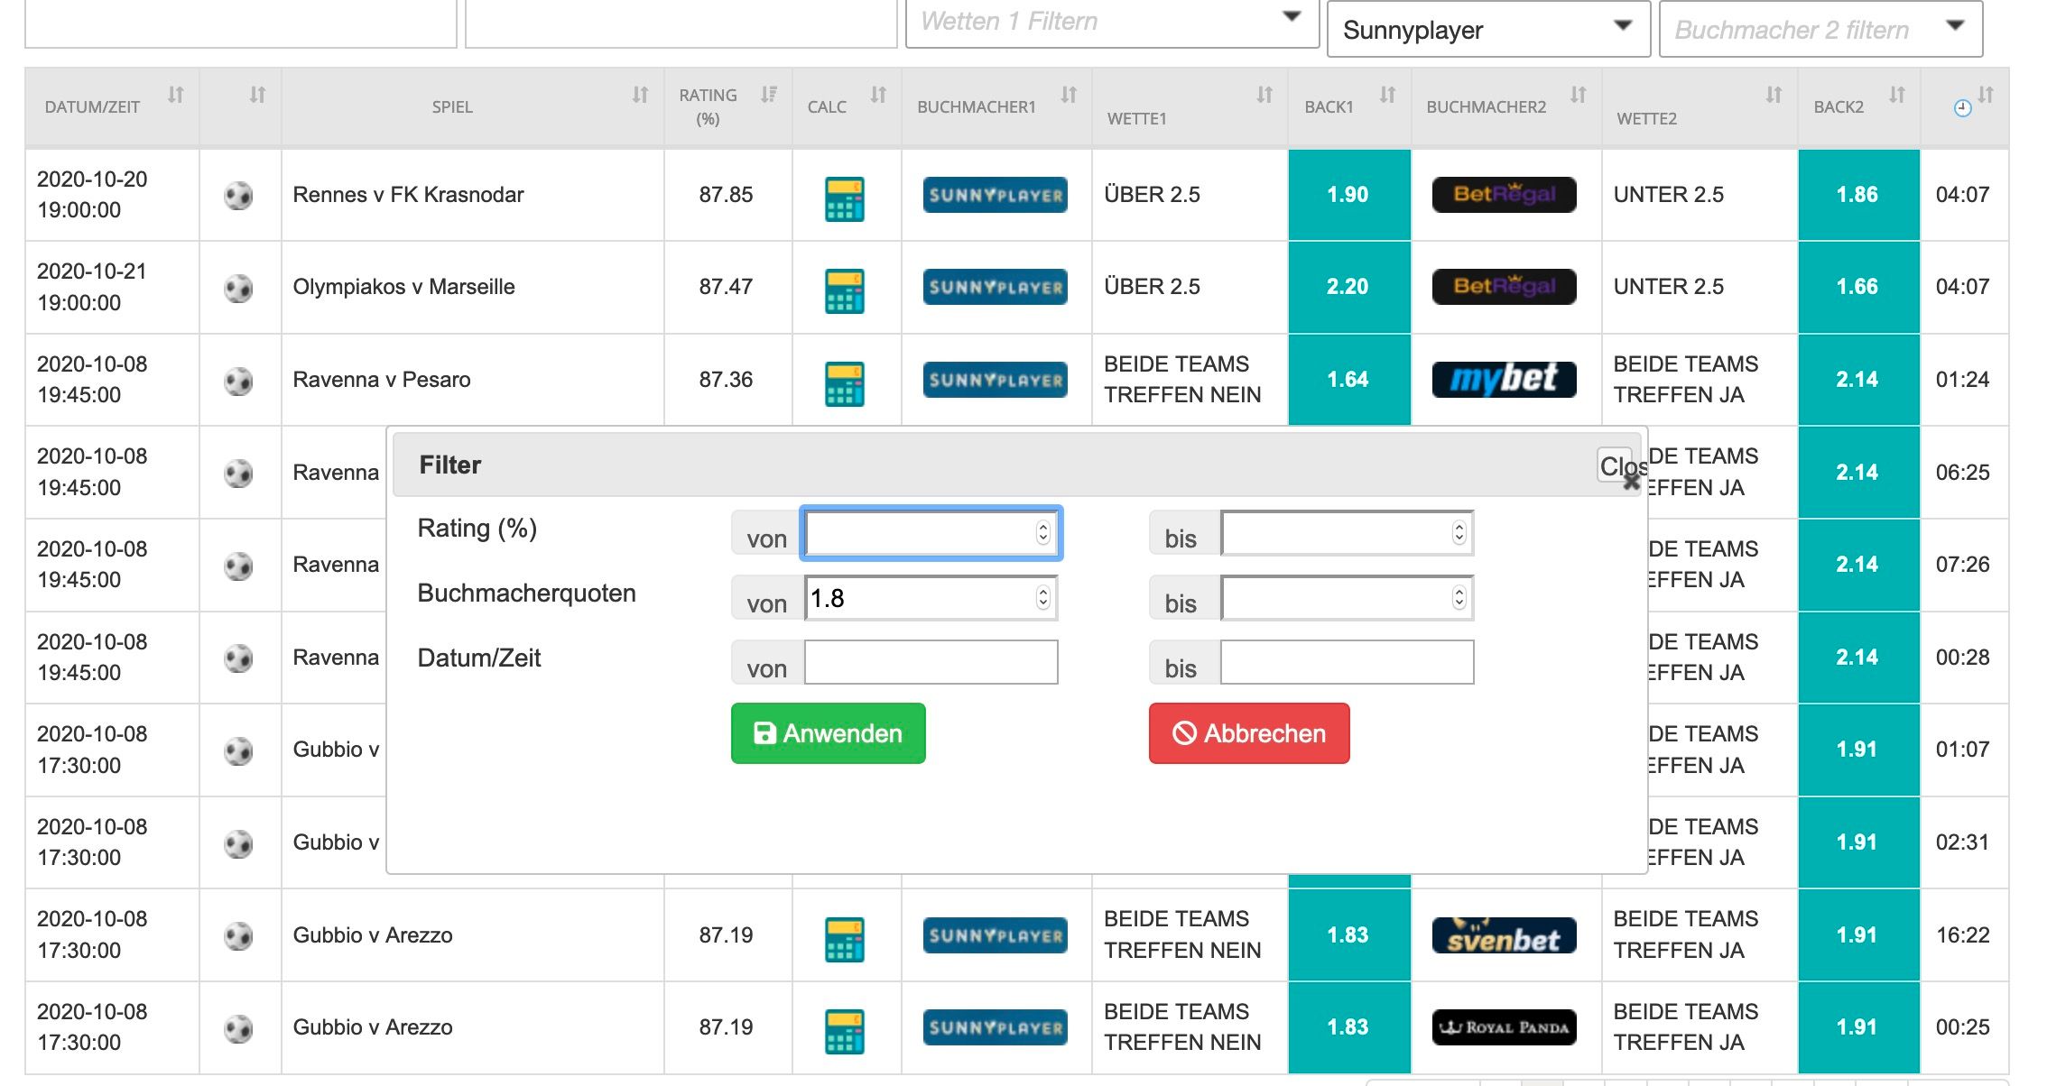Click BetRegal logo in Olympiakos row

coord(1504,287)
